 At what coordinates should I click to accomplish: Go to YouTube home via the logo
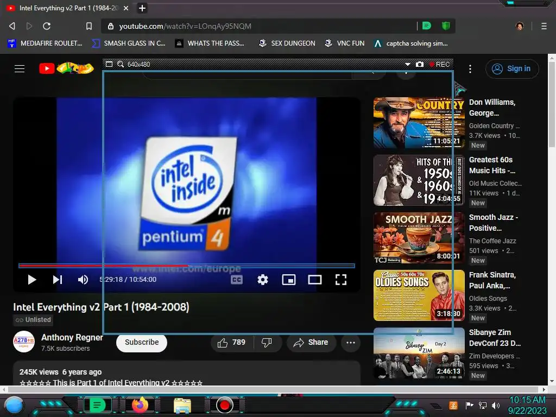tap(66, 68)
